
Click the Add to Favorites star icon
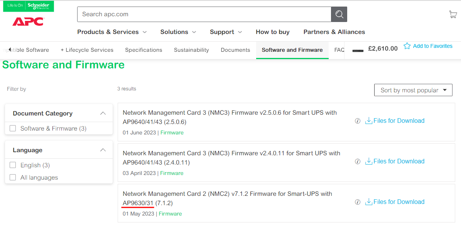407,46
